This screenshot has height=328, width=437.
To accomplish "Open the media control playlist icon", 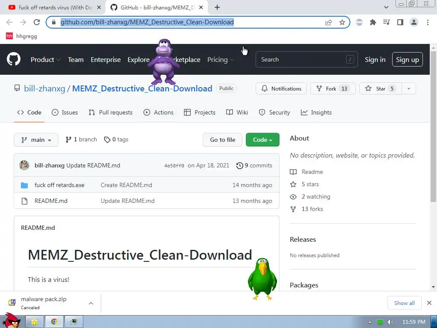I will 386,22.
